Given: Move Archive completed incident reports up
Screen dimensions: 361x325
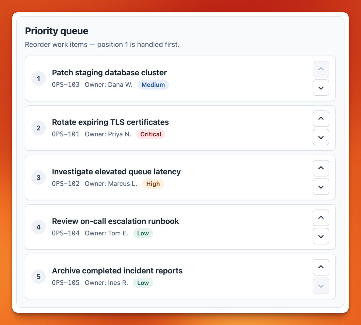Looking at the screenshot, I should coord(321,267).
